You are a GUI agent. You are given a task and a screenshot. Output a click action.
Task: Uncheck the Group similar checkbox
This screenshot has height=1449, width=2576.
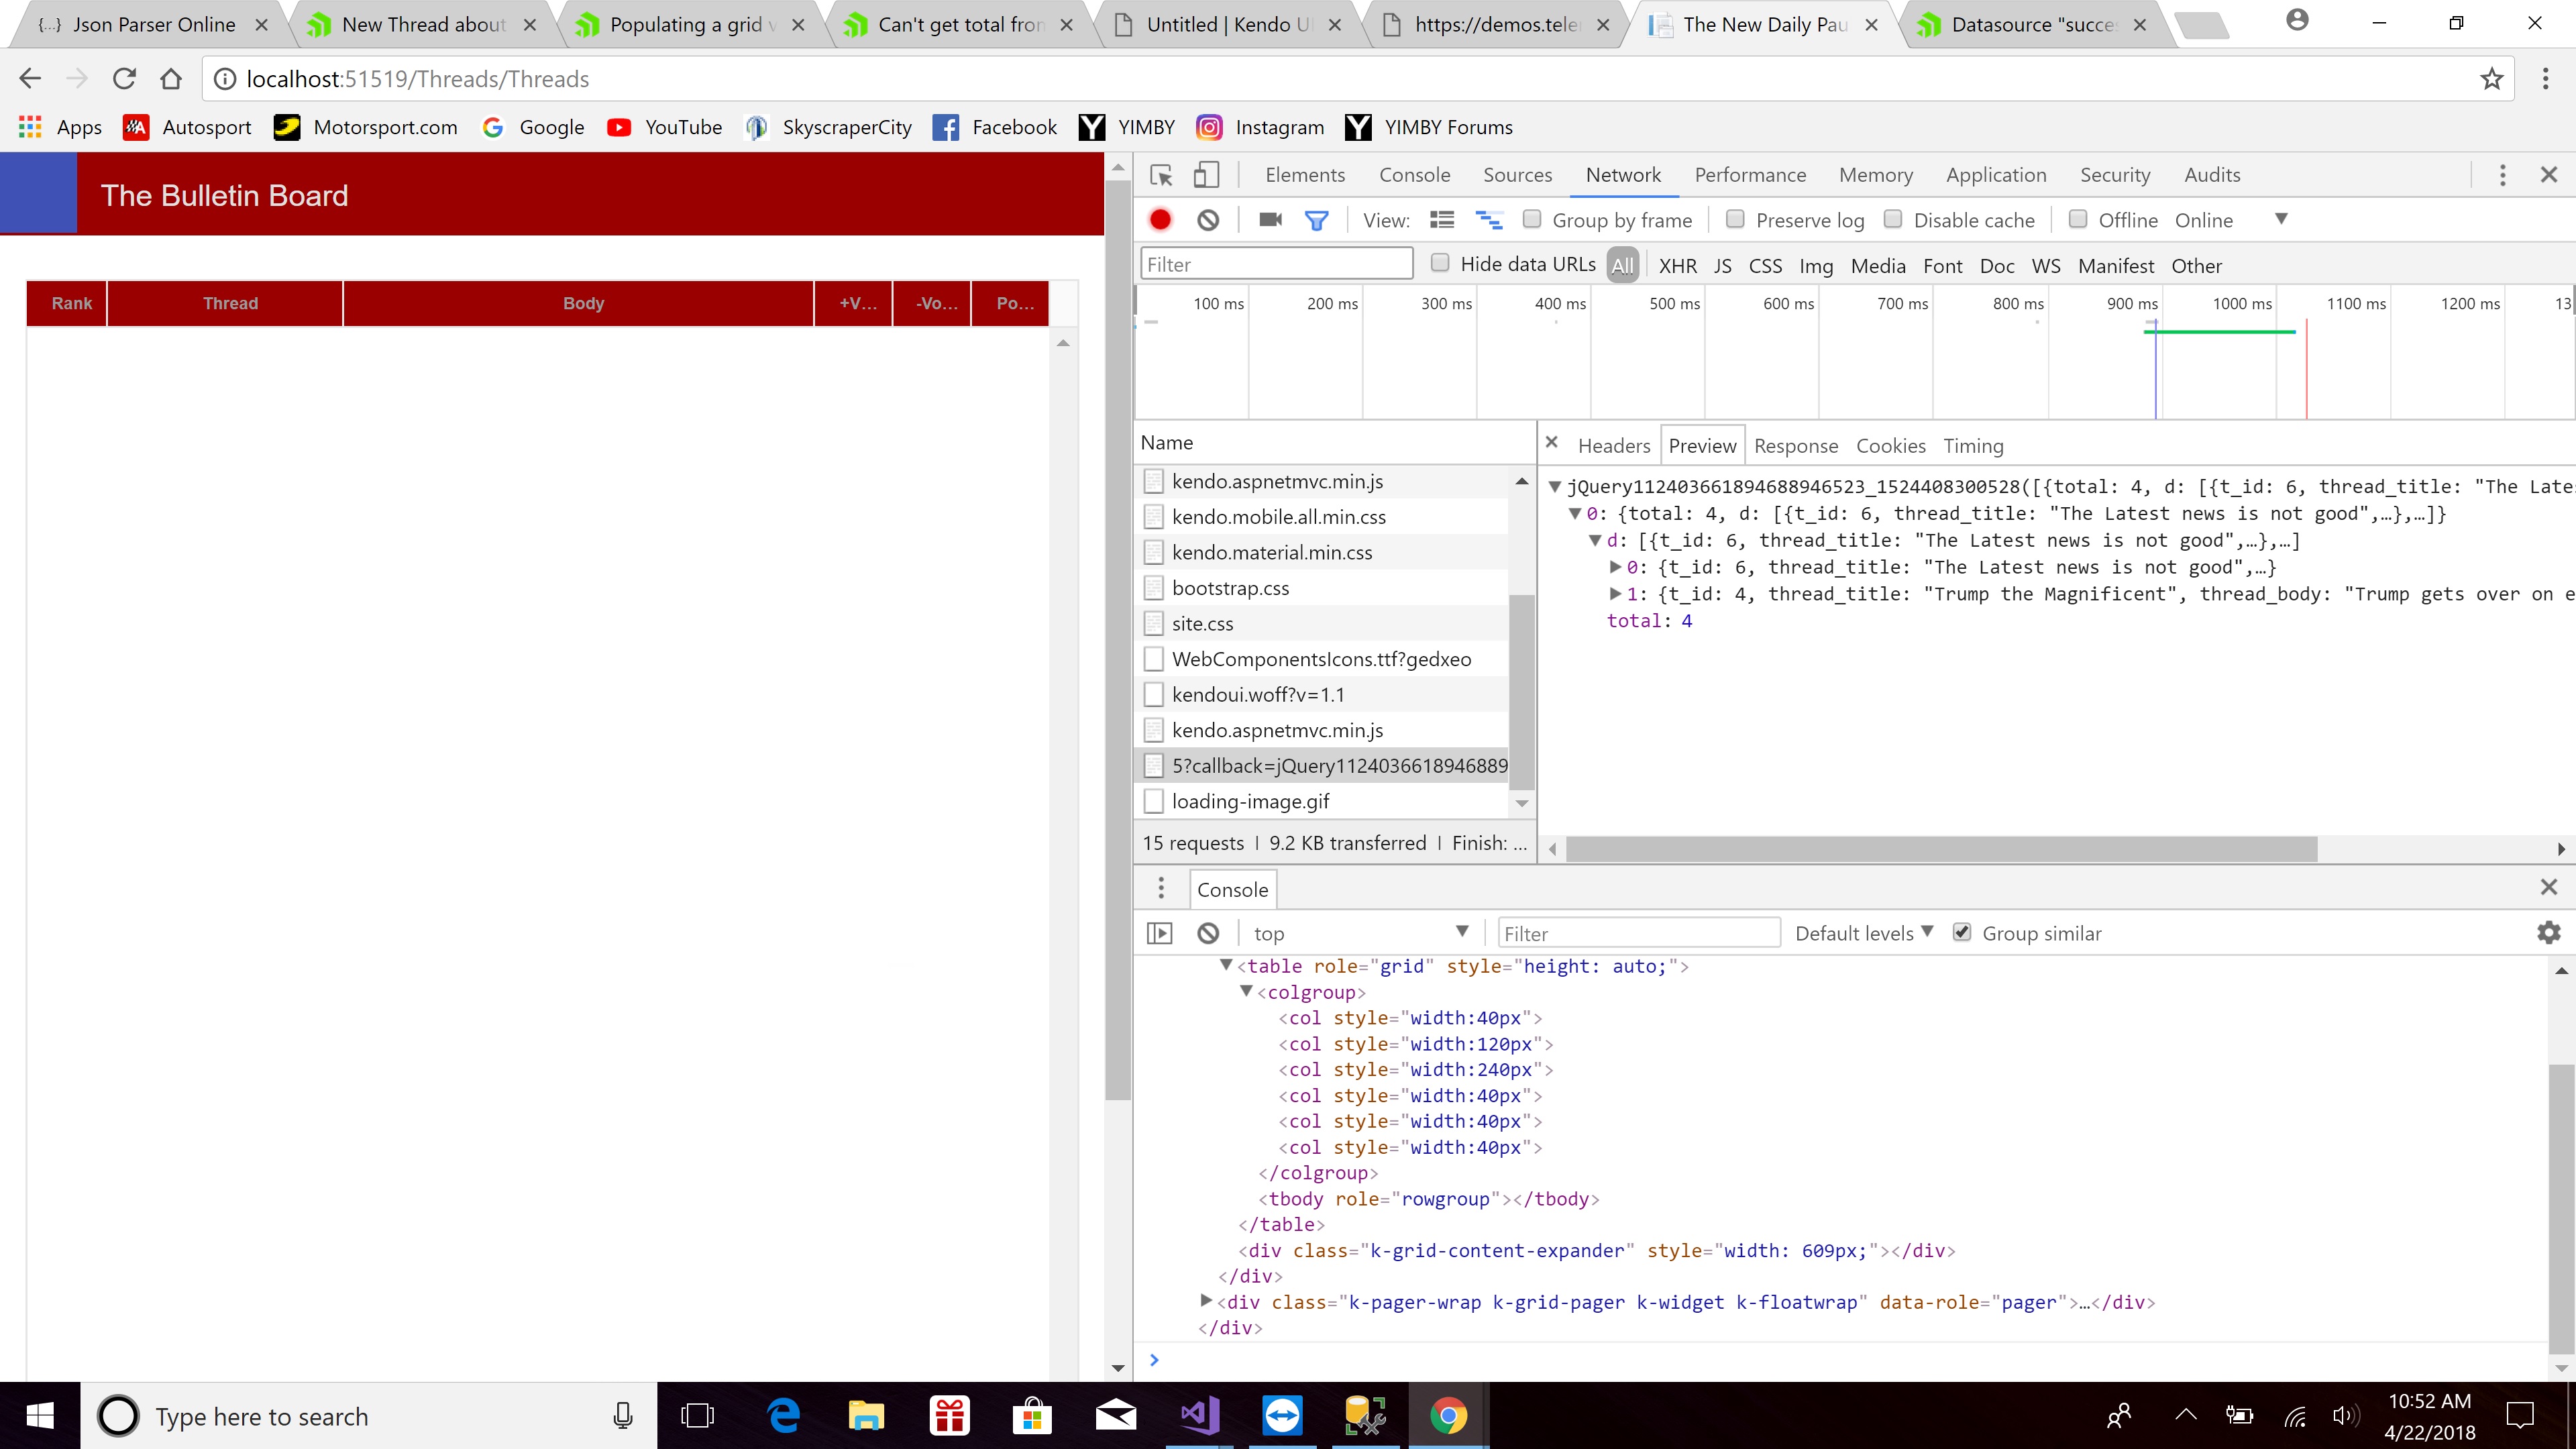1962,932
